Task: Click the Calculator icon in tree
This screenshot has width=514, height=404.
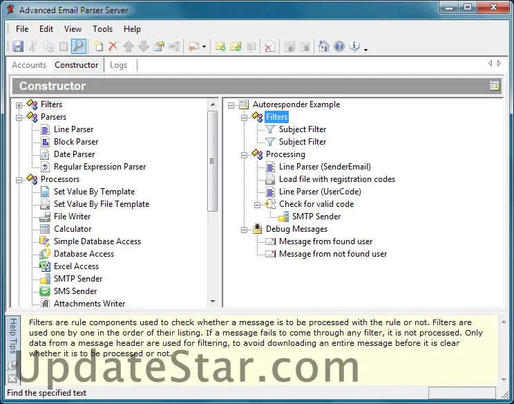Action: pyautogui.click(x=45, y=229)
